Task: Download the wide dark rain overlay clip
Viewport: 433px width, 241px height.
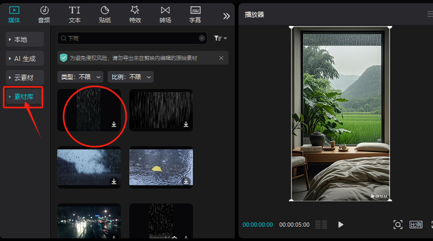Action: coord(186,124)
